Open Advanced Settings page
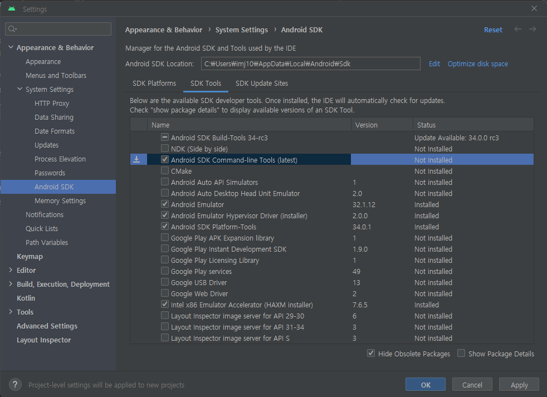This screenshot has height=397, width=547. click(47, 326)
